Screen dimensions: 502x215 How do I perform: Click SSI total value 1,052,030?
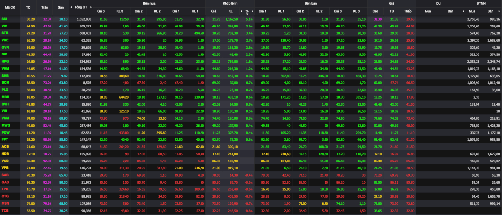point(84,19)
